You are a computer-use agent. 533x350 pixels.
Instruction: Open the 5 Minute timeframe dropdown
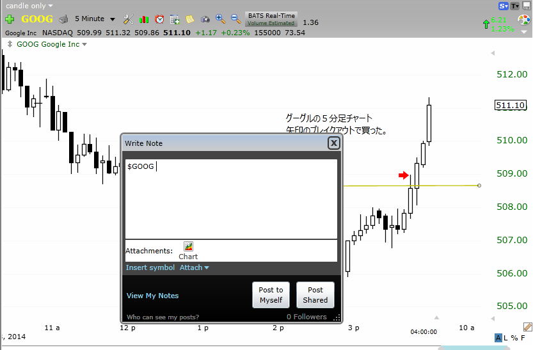click(95, 19)
